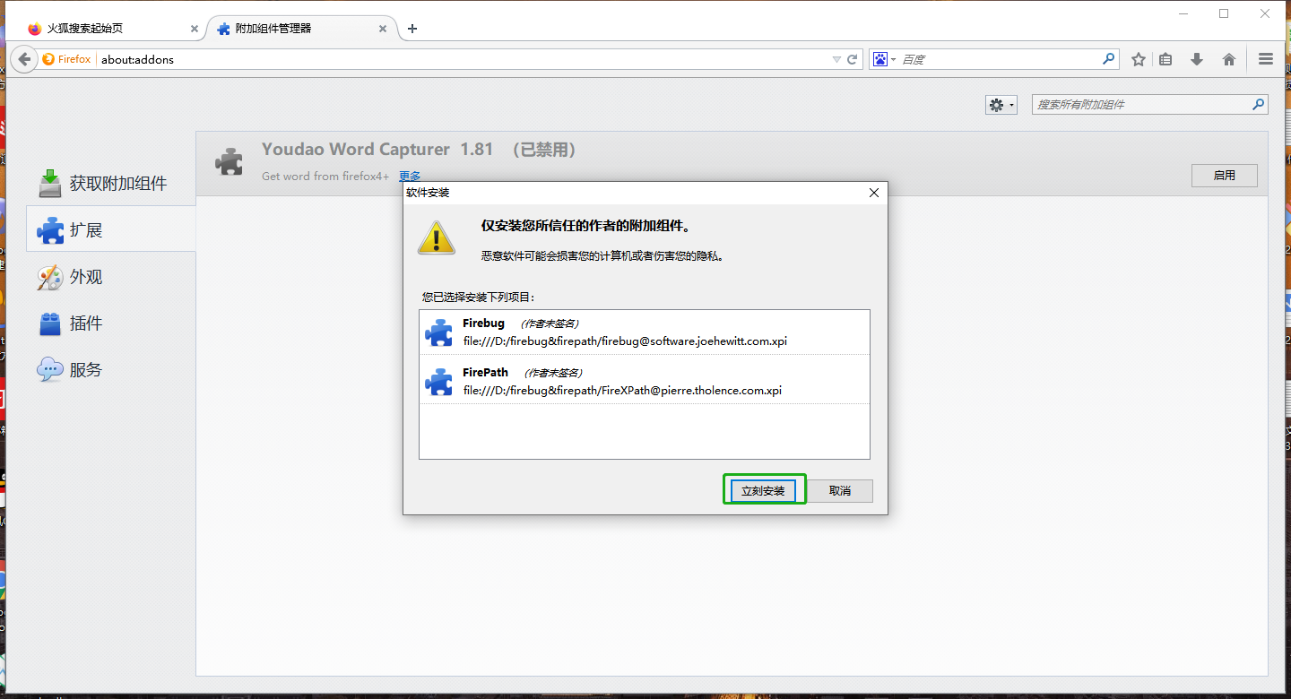Open the Baidu search engine selector

click(x=884, y=59)
